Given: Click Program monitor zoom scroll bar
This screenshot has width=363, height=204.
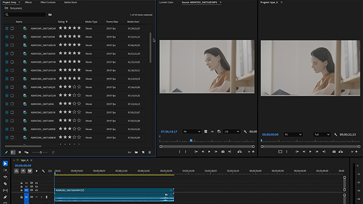Looking at the screenshot, I should click(310, 146).
